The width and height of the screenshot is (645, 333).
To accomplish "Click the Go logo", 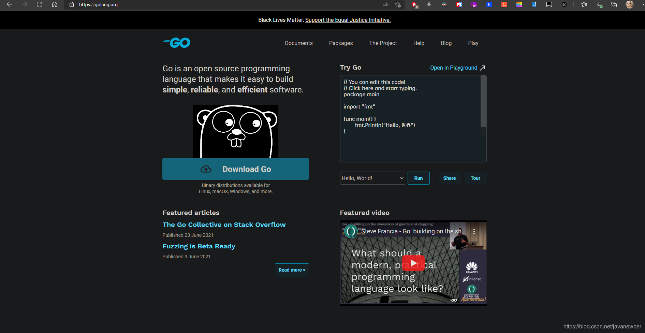I will pos(176,43).
